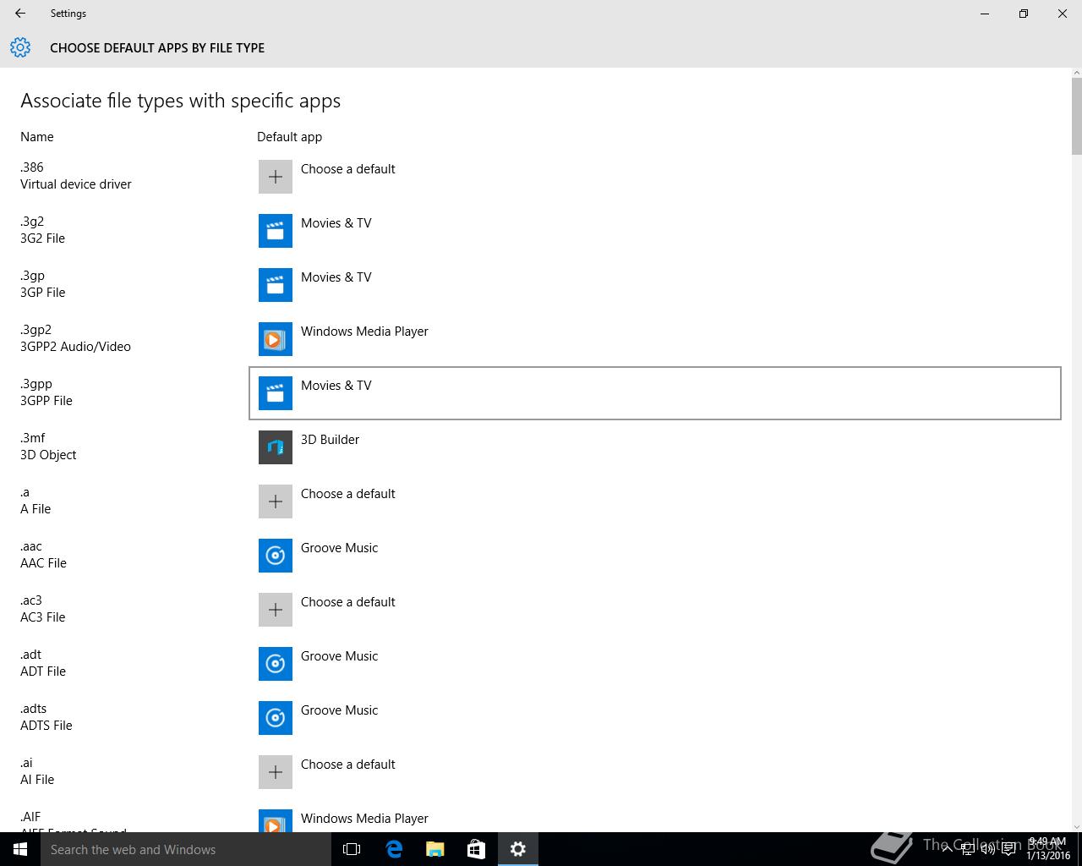The image size is (1082, 866).
Task: Change default app for .3gpp Movies & TV
Action: [336, 386]
